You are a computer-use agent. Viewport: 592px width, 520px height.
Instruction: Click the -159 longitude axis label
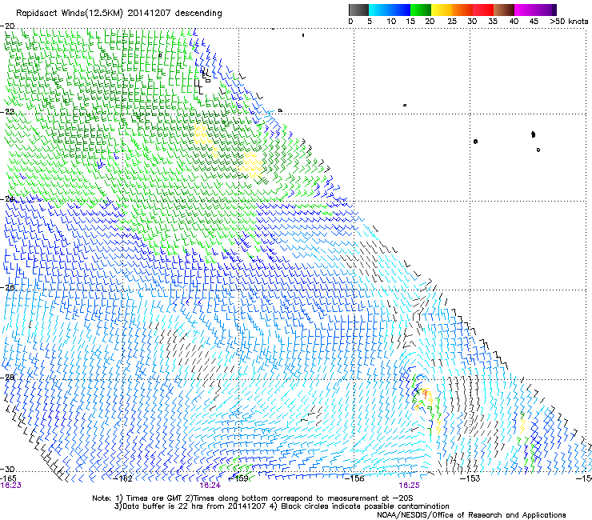pyautogui.click(x=239, y=478)
